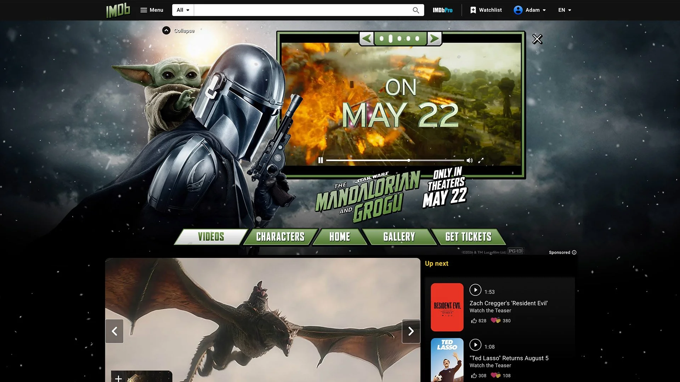Go to next video in ad carousel

(x=434, y=39)
